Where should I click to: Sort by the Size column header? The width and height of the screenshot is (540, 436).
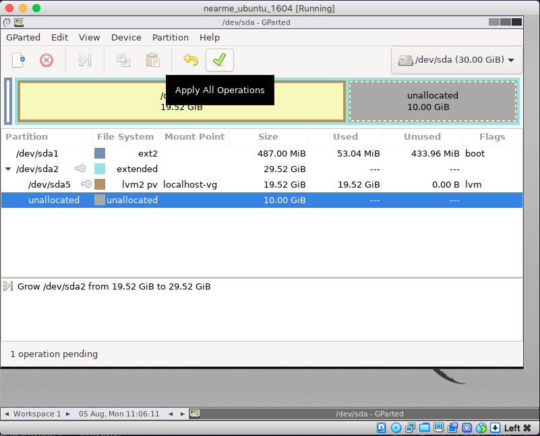pos(268,136)
